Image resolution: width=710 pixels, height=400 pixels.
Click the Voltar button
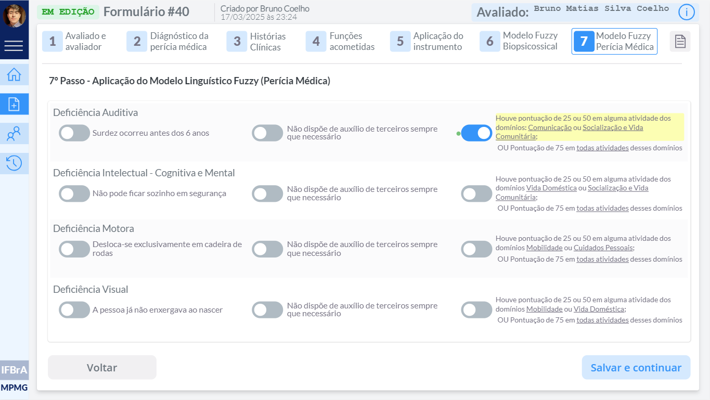click(x=102, y=368)
